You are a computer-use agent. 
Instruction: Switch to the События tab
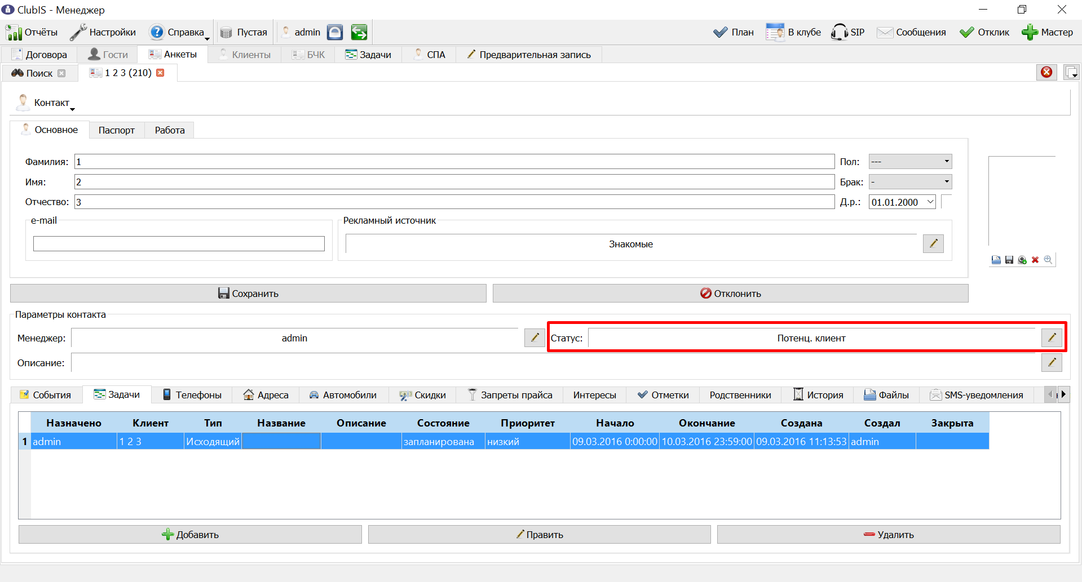pos(46,395)
